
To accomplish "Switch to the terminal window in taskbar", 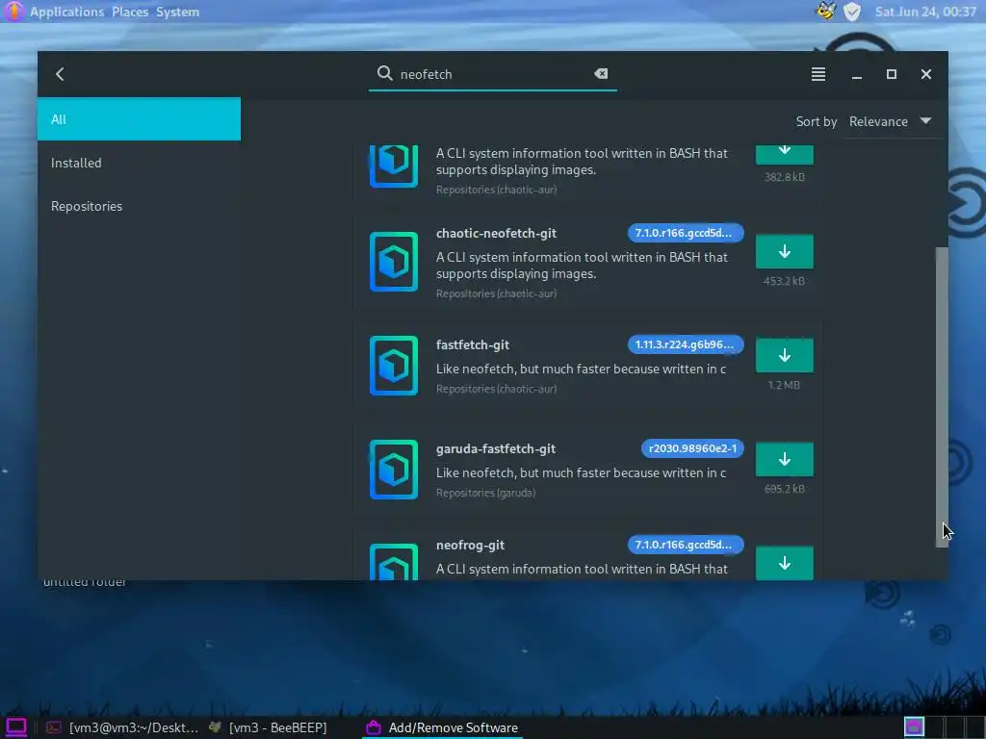I will coord(122,727).
